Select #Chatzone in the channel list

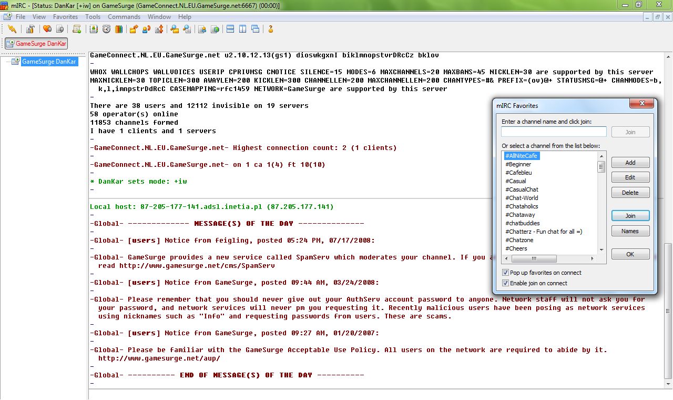(x=519, y=240)
